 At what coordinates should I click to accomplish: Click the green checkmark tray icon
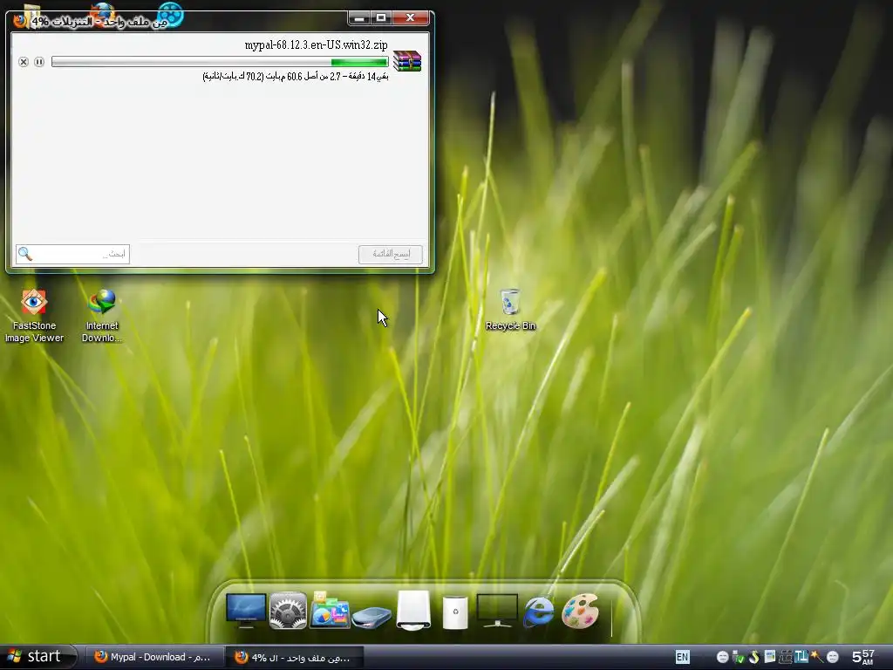[738, 657]
